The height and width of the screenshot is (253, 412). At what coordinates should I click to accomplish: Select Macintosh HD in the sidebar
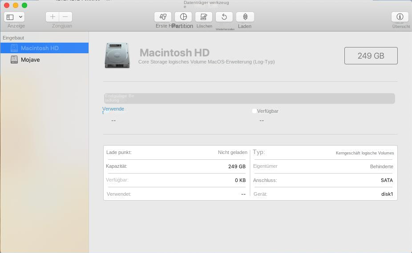click(40, 48)
